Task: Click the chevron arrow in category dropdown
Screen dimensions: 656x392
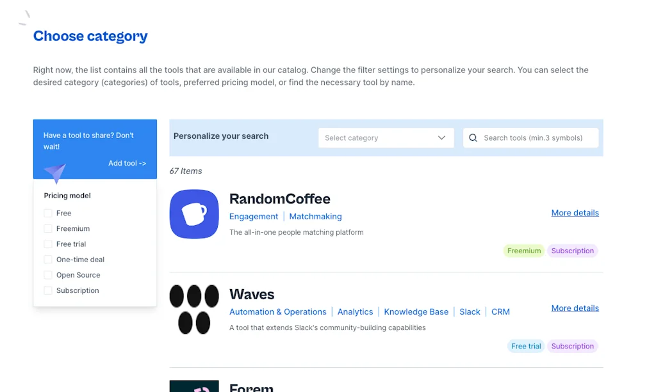Action: click(441, 137)
